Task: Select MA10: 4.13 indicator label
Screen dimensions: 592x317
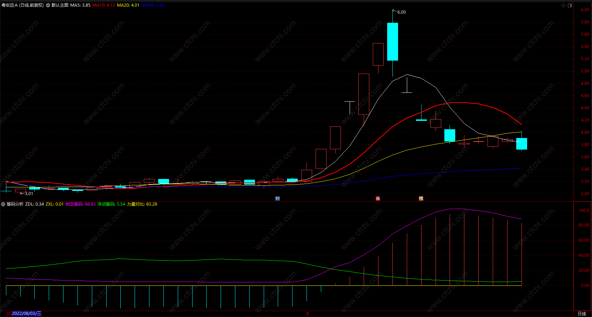Action: (104, 5)
